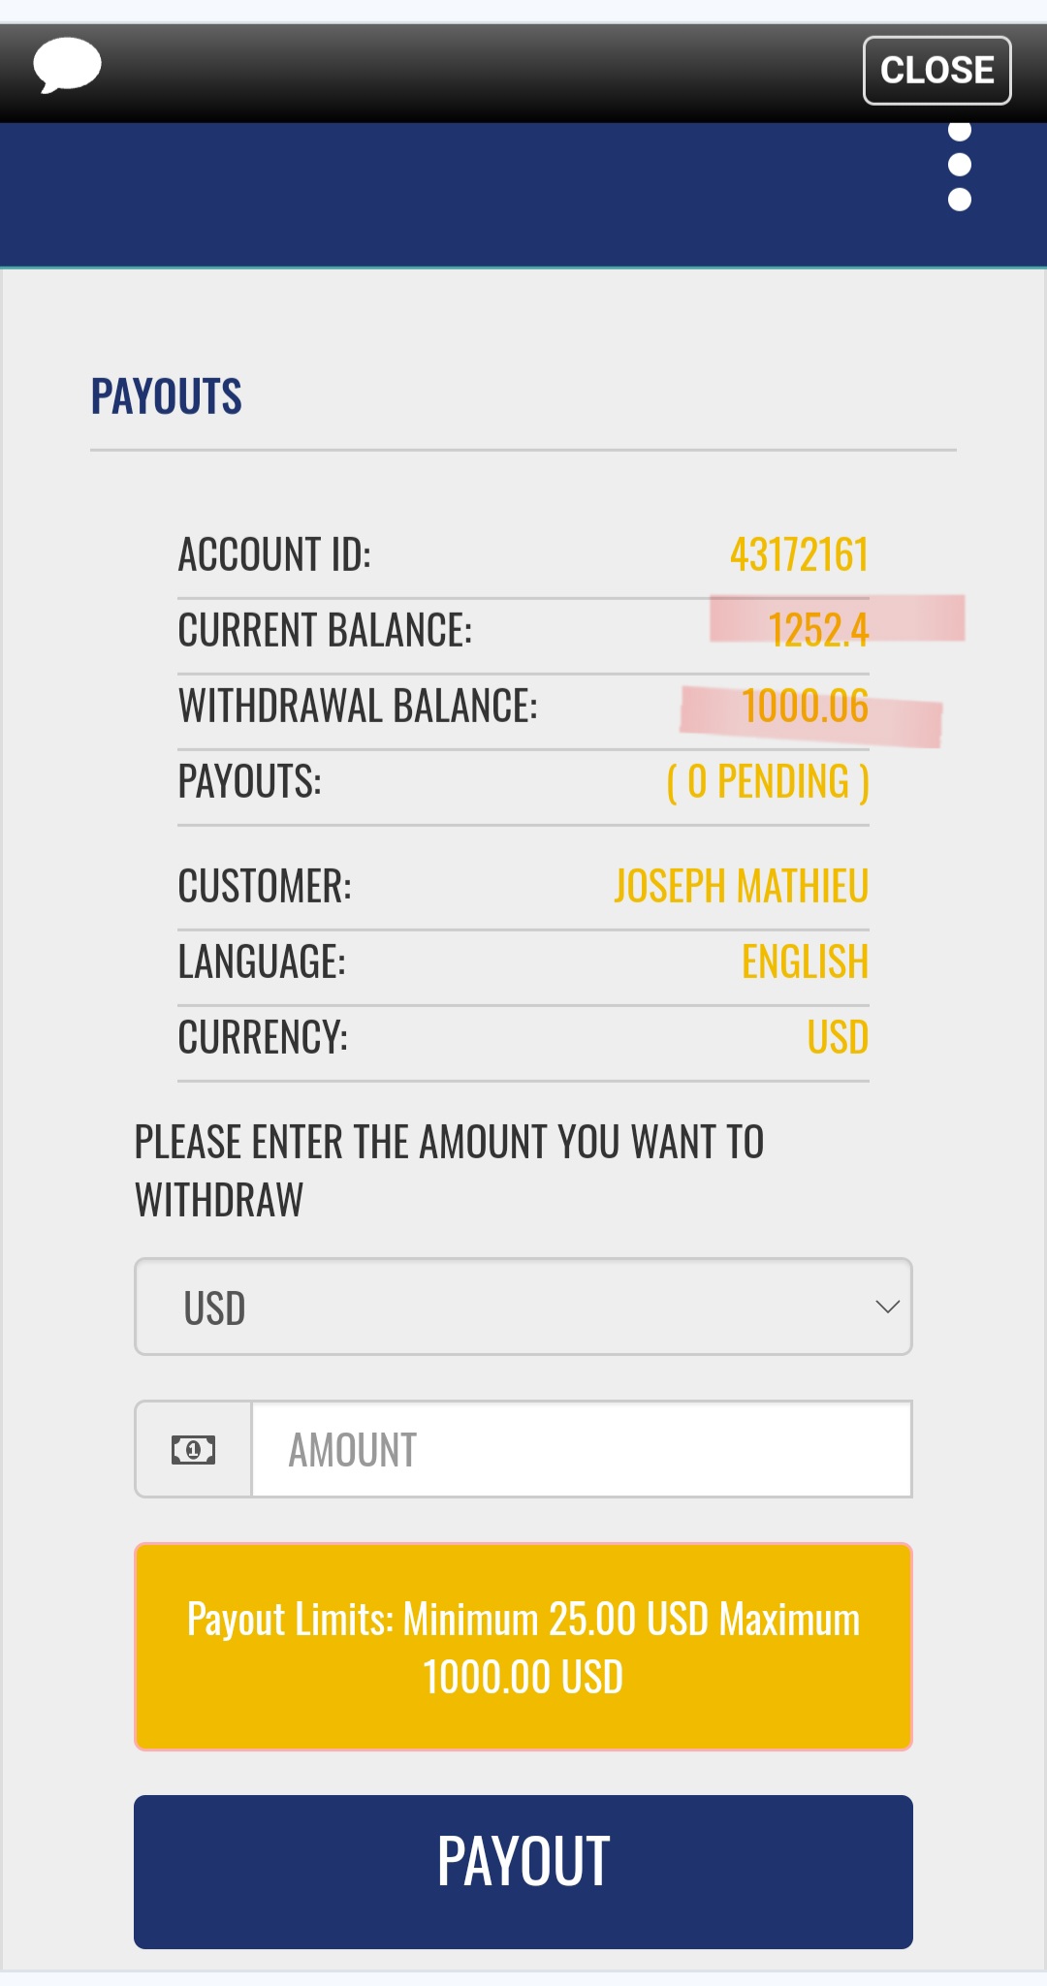Click the banknote icon beside Amount
Viewport: 1047px width, 1986px height.
pos(194,1450)
